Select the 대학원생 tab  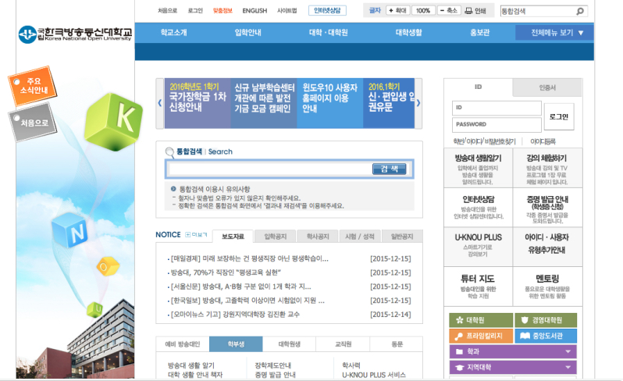coord(289,344)
